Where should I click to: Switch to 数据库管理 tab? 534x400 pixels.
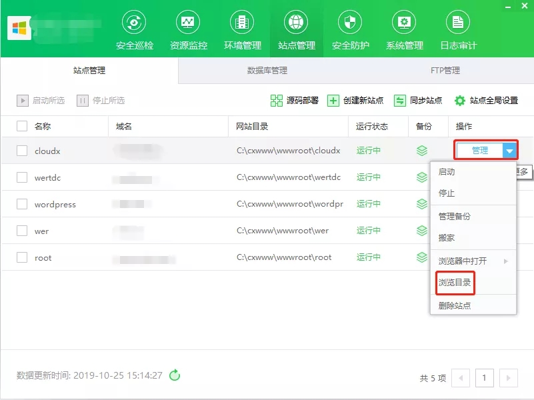pyautogui.click(x=267, y=70)
